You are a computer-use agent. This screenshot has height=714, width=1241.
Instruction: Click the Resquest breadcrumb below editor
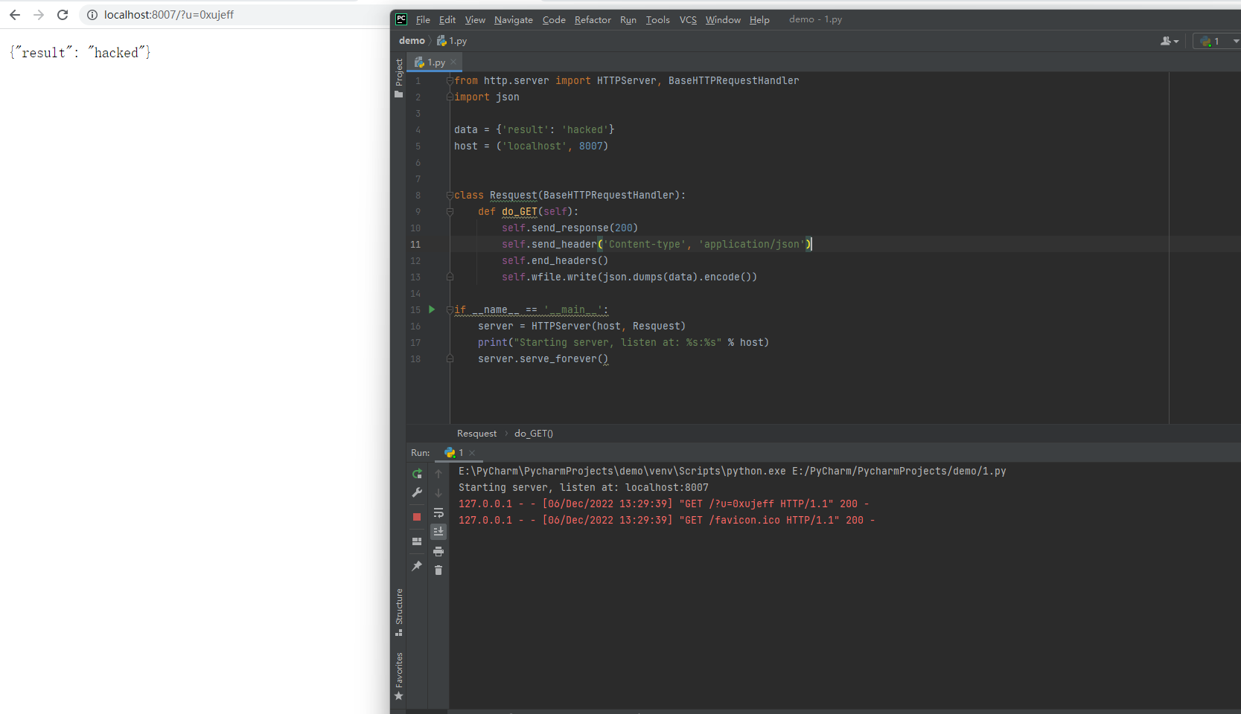(476, 434)
